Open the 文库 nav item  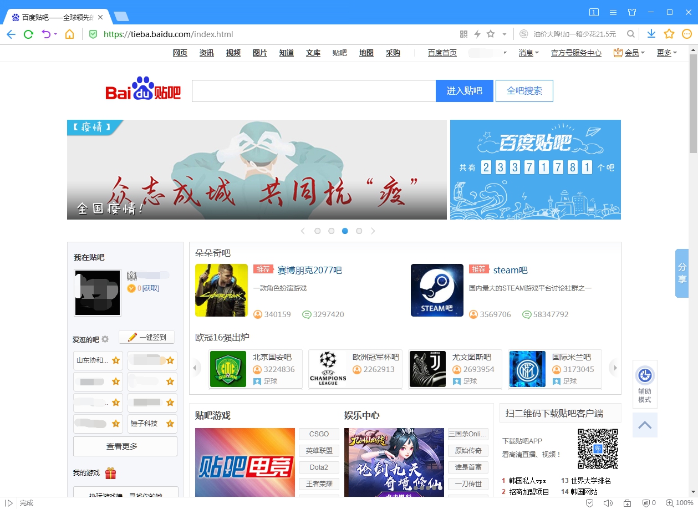[x=313, y=53]
